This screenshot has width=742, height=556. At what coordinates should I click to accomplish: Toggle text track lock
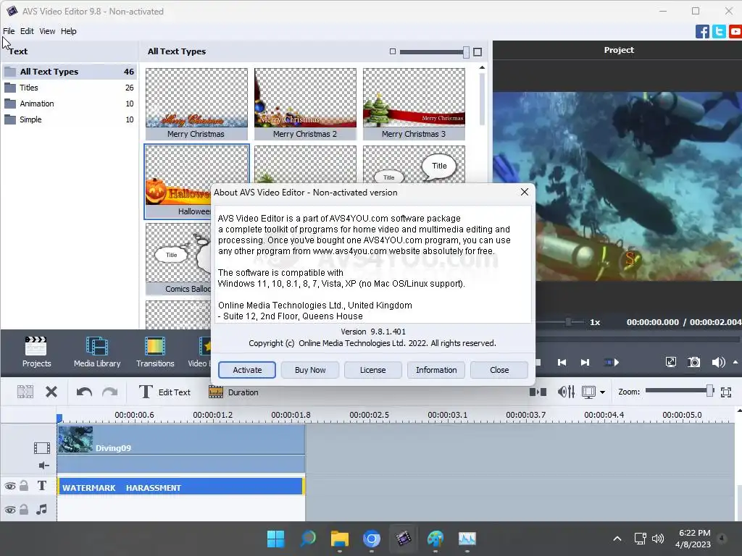pos(24,486)
